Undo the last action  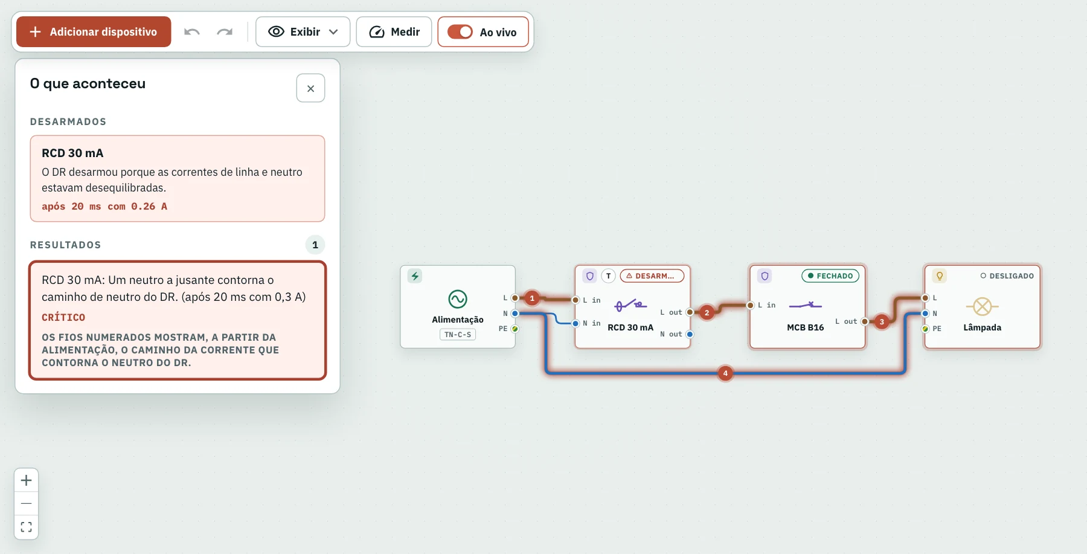click(x=192, y=31)
